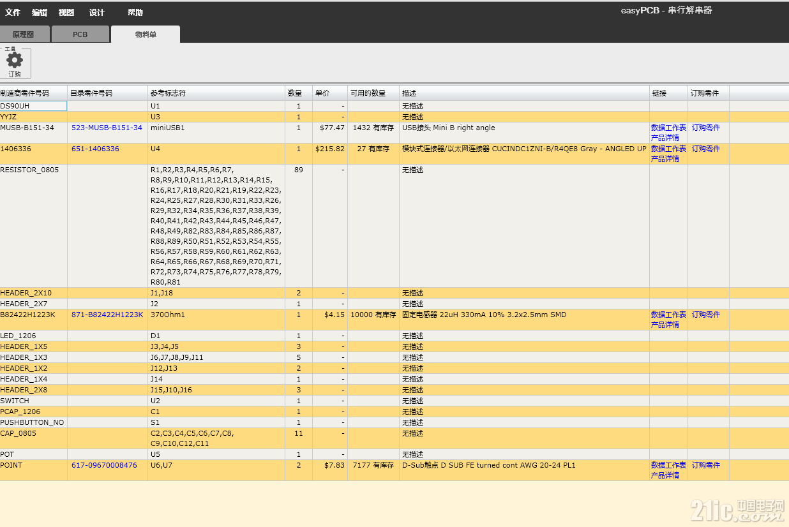
Task: Select the PUSHBUTTON_NO row cell
Action: (x=33, y=422)
